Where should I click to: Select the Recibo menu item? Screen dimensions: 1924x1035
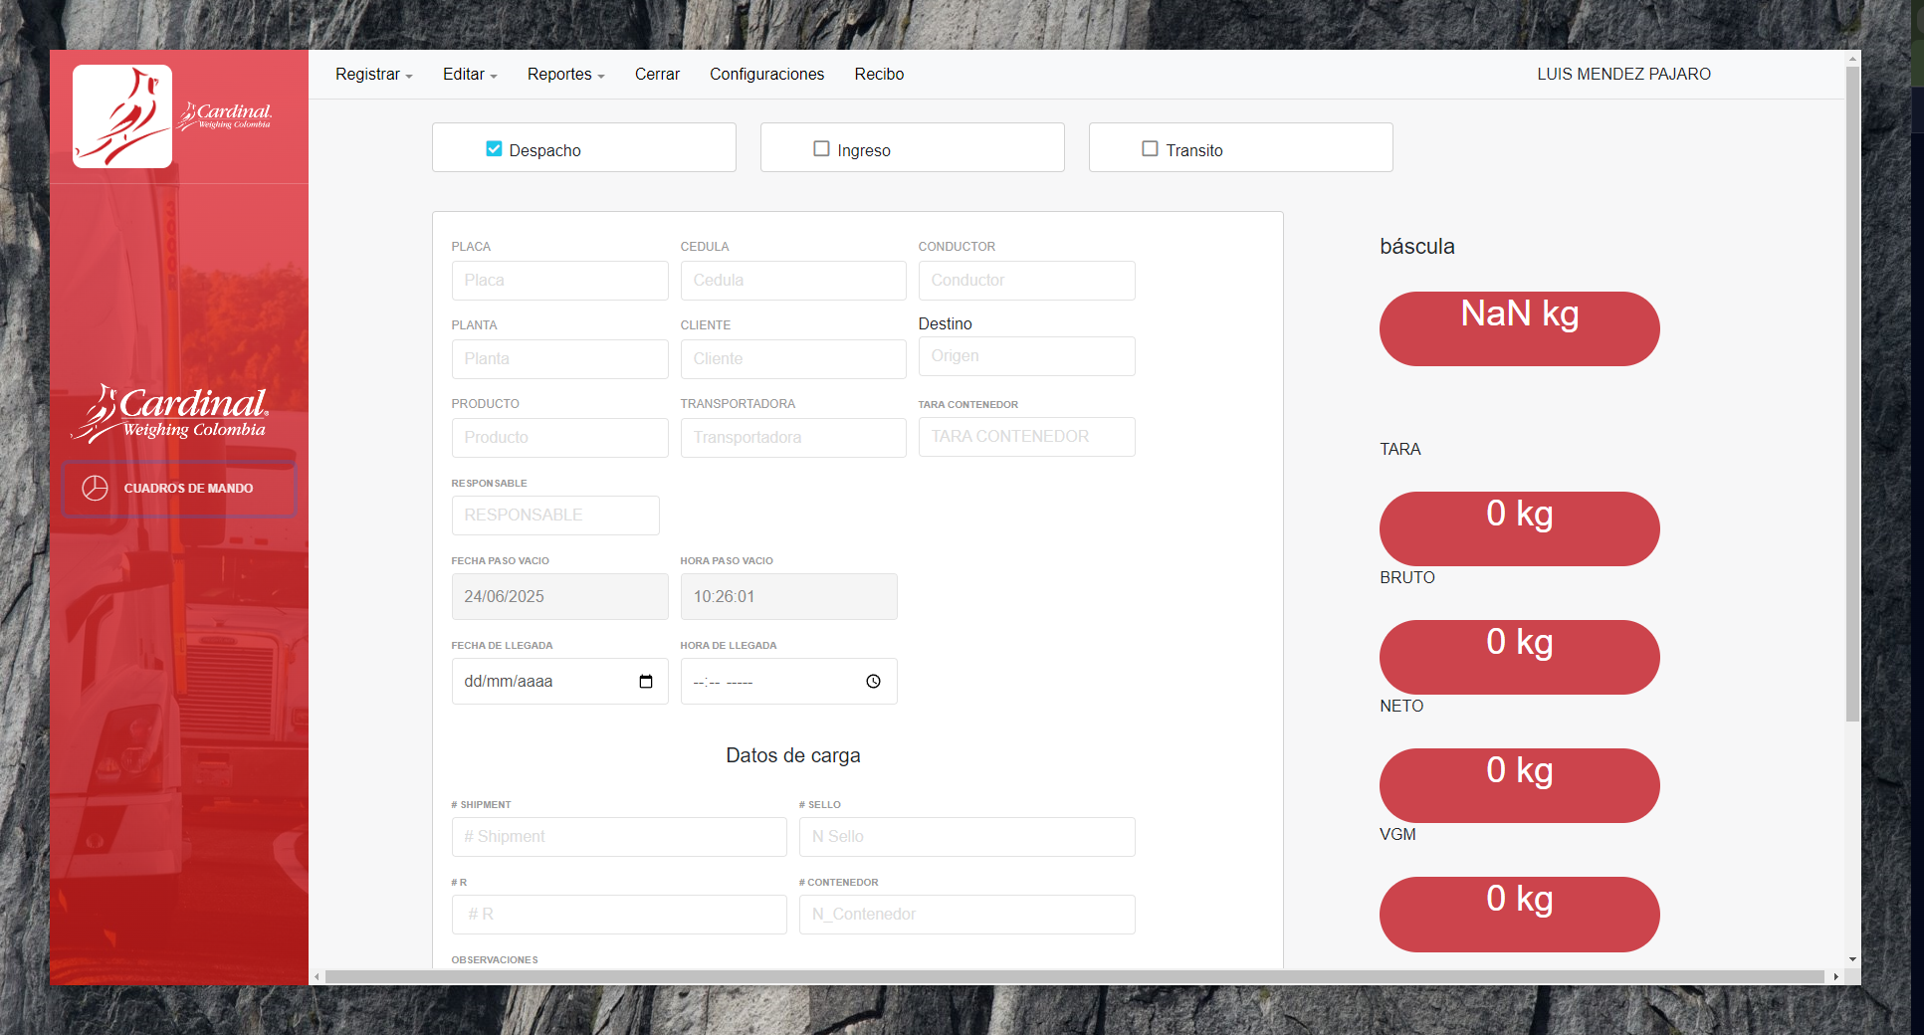pyautogui.click(x=879, y=75)
